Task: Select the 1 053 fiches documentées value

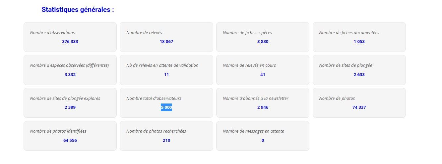Action: coord(359,42)
